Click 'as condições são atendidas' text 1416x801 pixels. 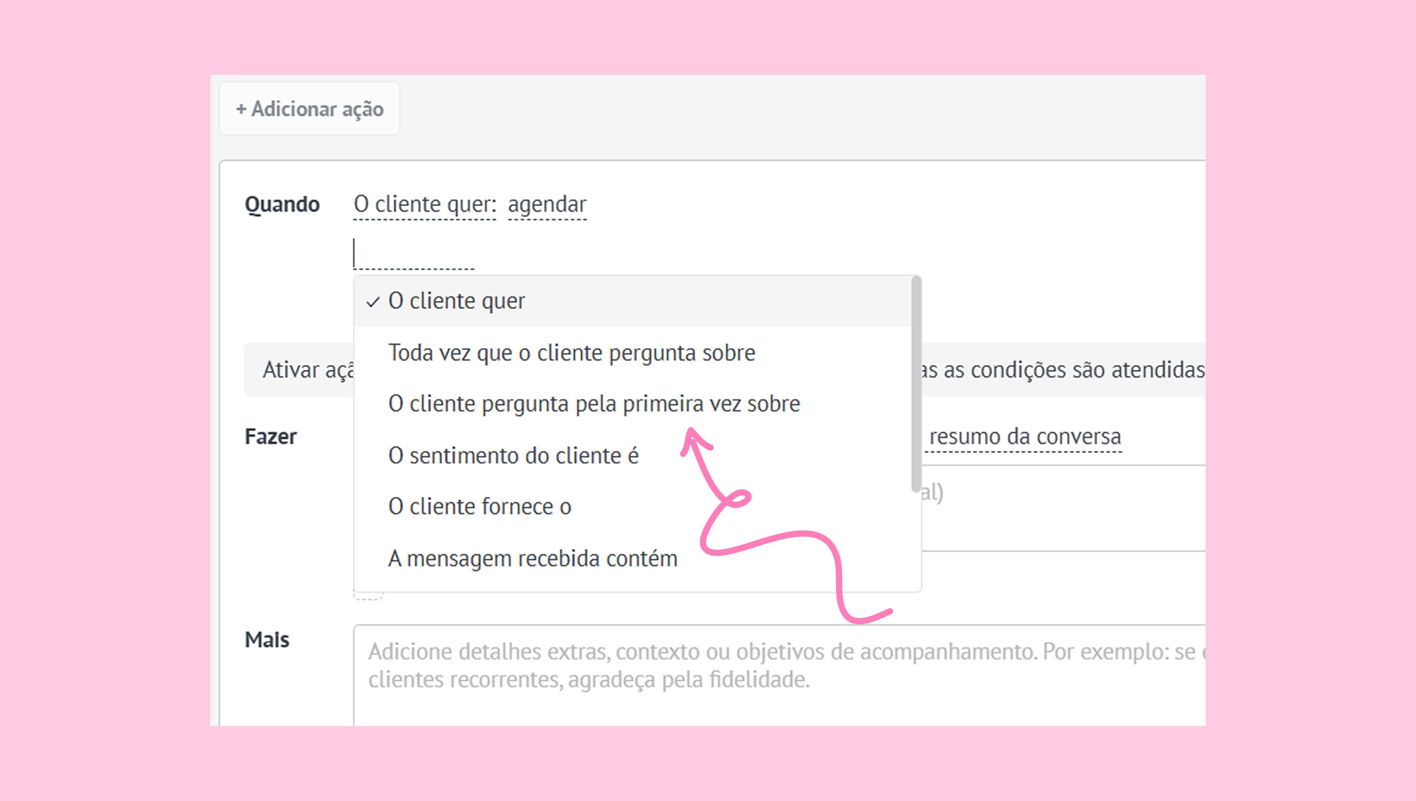pos(1063,370)
